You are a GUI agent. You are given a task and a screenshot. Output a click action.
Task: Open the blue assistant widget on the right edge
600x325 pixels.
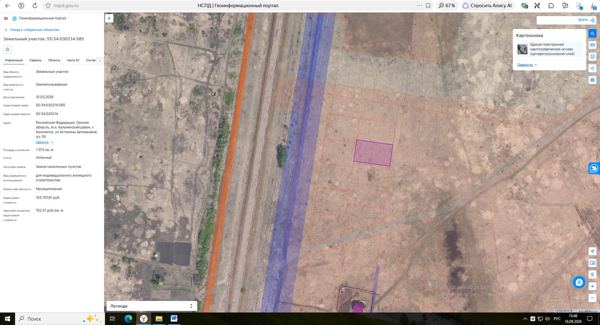[x=594, y=168]
